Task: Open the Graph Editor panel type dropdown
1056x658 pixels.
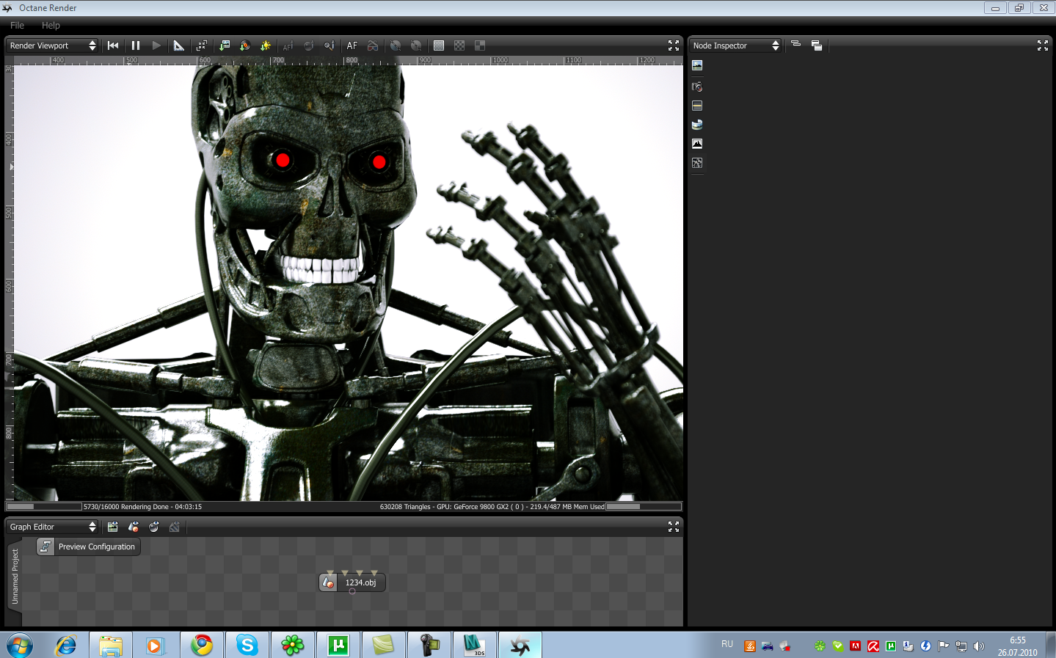Action: [53, 527]
